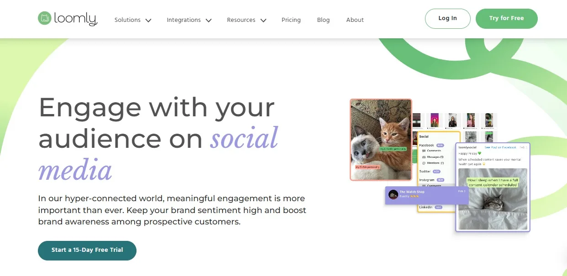The width and height of the screenshot is (567, 276).
Task: Open the See Post on Facebook link
Action: (x=501, y=147)
